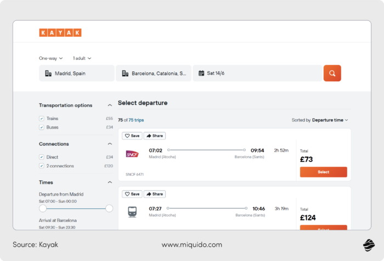Click the Arrival at Barcelona label
Screen dimensions: 384x261
point(58,220)
